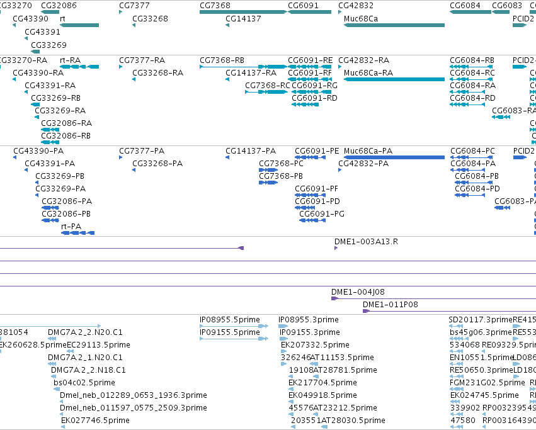Click the CG6091-RG transcript label

pyautogui.click(x=314, y=86)
